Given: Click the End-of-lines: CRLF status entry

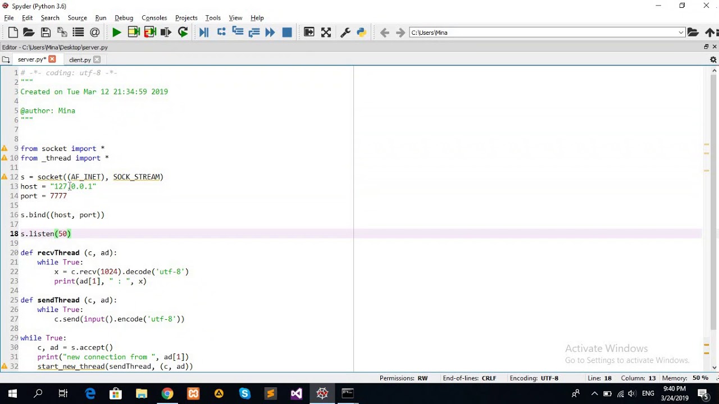Looking at the screenshot, I should [x=469, y=378].
